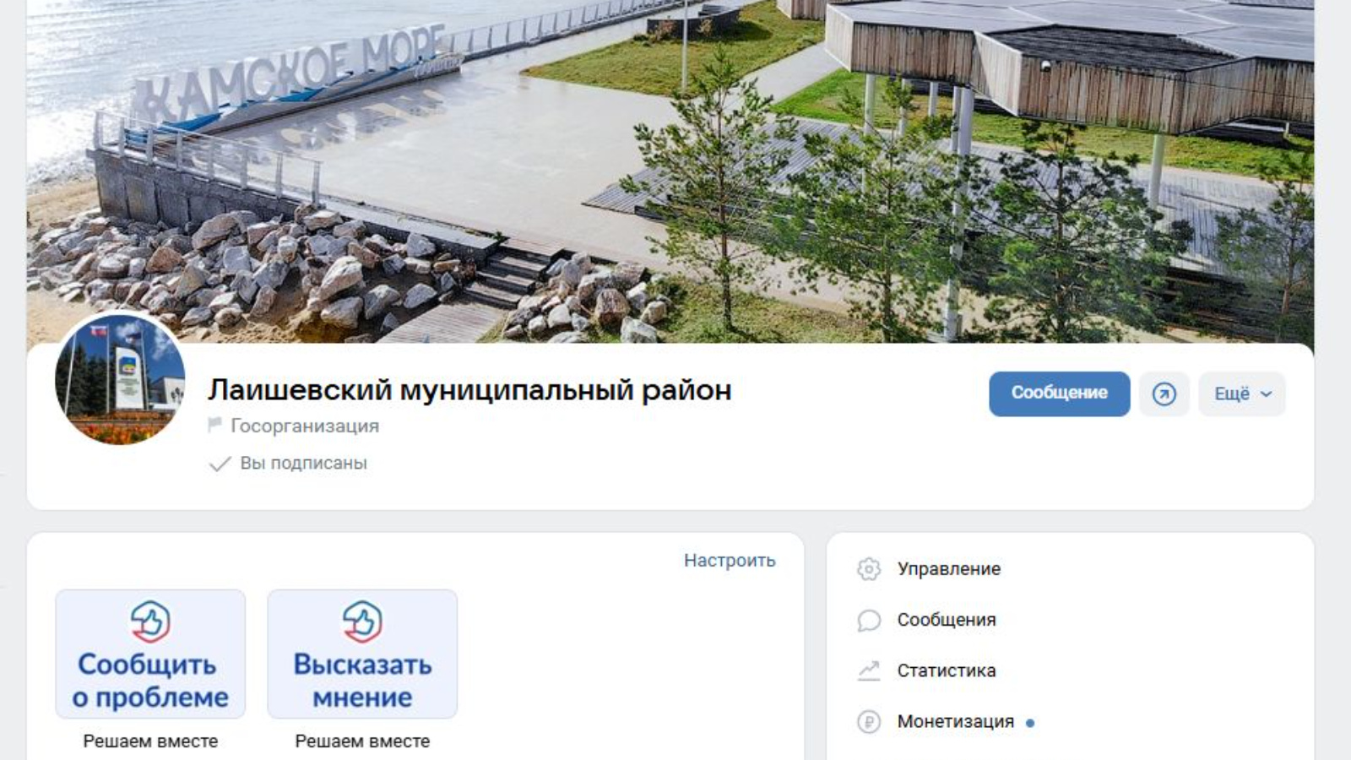This screenshot has height=760, width=1351.
Task: Open the Камское море cover image
Action: coord(670,169)
